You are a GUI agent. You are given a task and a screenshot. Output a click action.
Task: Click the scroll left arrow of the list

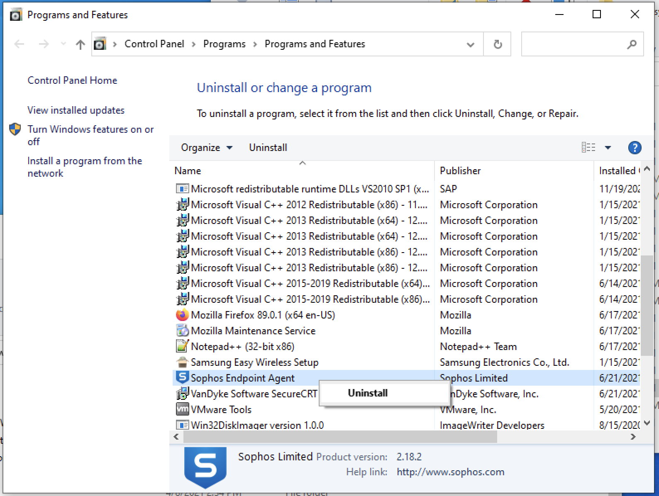(x=176, y=437)
